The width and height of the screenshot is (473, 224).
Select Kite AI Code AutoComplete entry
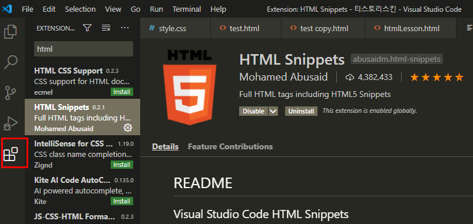(82, 190)
